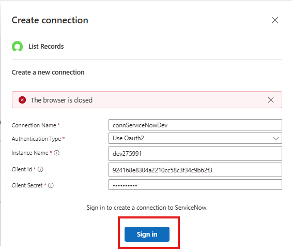This screenshot has width=292, height=249.
Task: Click the List Records heading text
Action: point(46,46)
